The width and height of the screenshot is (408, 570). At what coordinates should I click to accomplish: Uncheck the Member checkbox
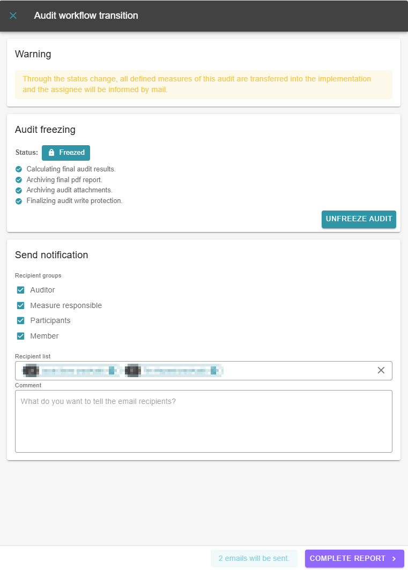point(21,336)
